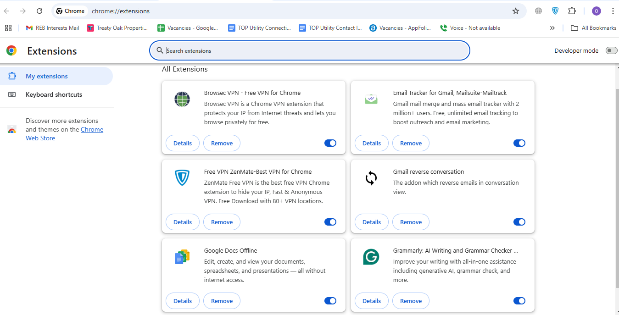Open the Browsec VPN globe toolbar icon
The height and width of the screenshot is (315, 619).
coord(539,11)
